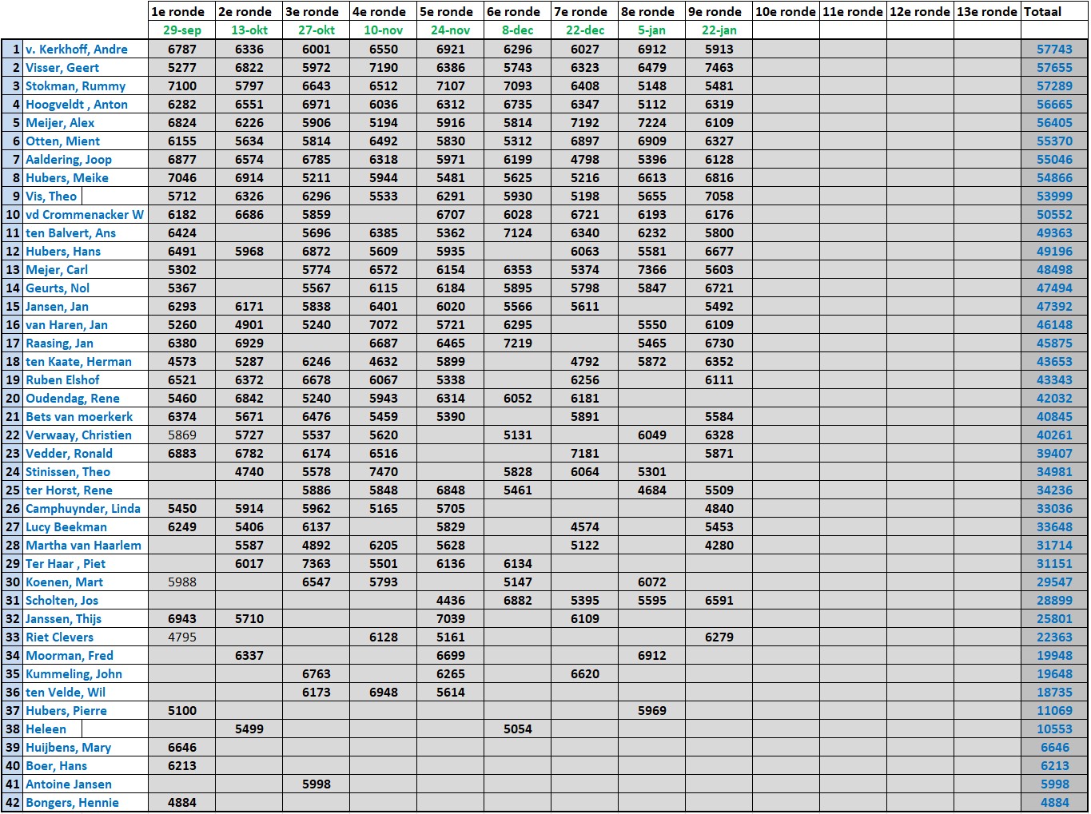
Task: Select Ter Haar Piet's score 7363
Action: click(316, 563)
